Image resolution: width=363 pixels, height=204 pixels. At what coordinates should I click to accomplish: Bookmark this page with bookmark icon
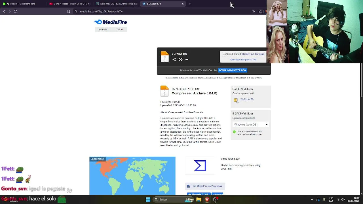68,11
